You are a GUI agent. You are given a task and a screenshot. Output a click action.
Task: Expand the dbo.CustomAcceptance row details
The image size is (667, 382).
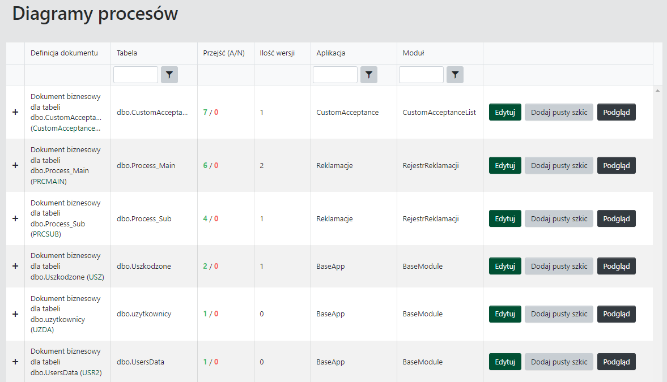coord(15,112)
